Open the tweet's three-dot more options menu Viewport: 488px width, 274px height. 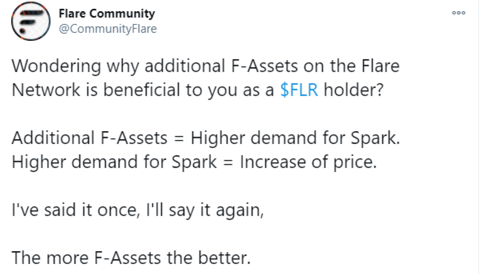pyautogui.click(x=458, y=13)
